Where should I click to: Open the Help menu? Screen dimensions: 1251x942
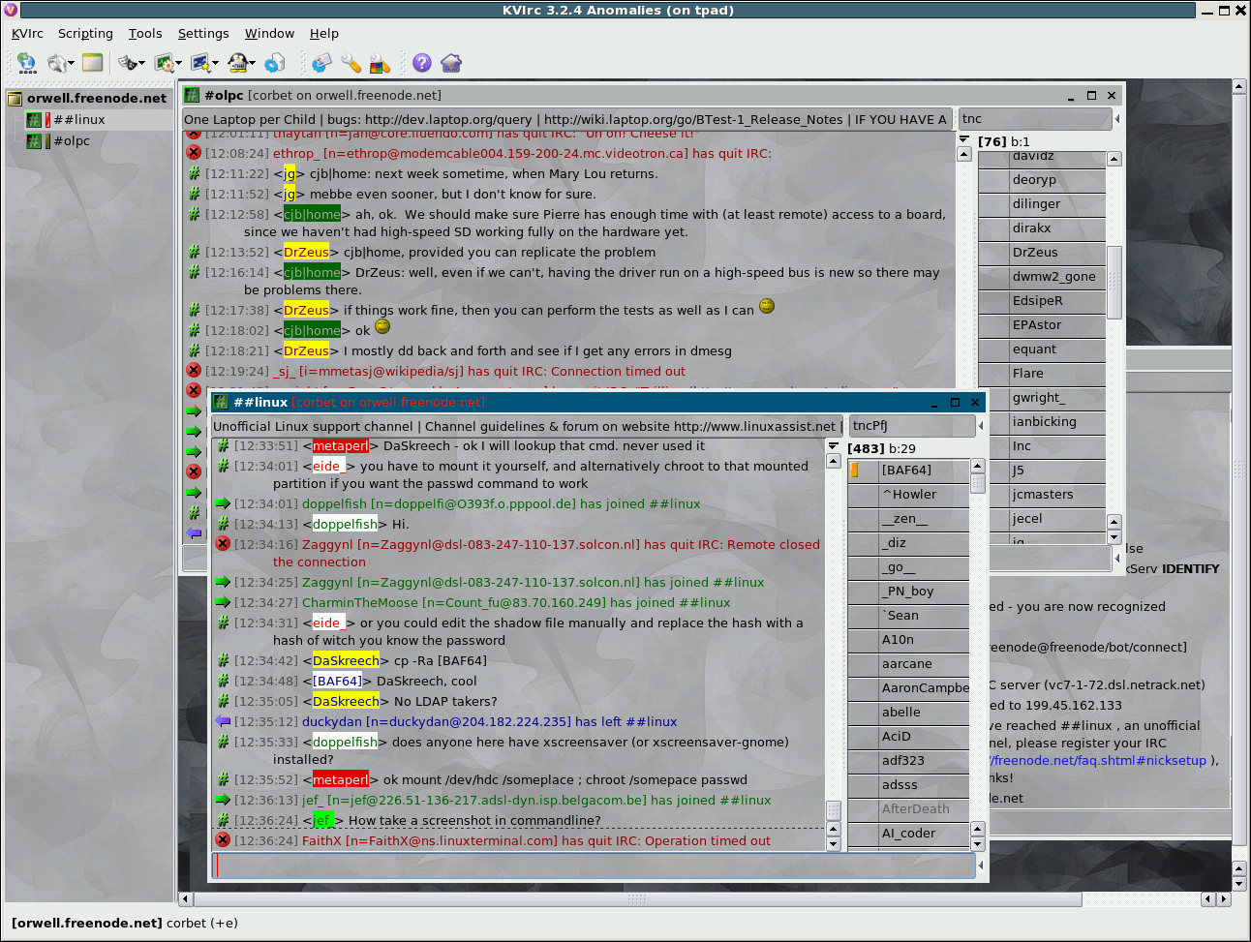pos(324,33)
